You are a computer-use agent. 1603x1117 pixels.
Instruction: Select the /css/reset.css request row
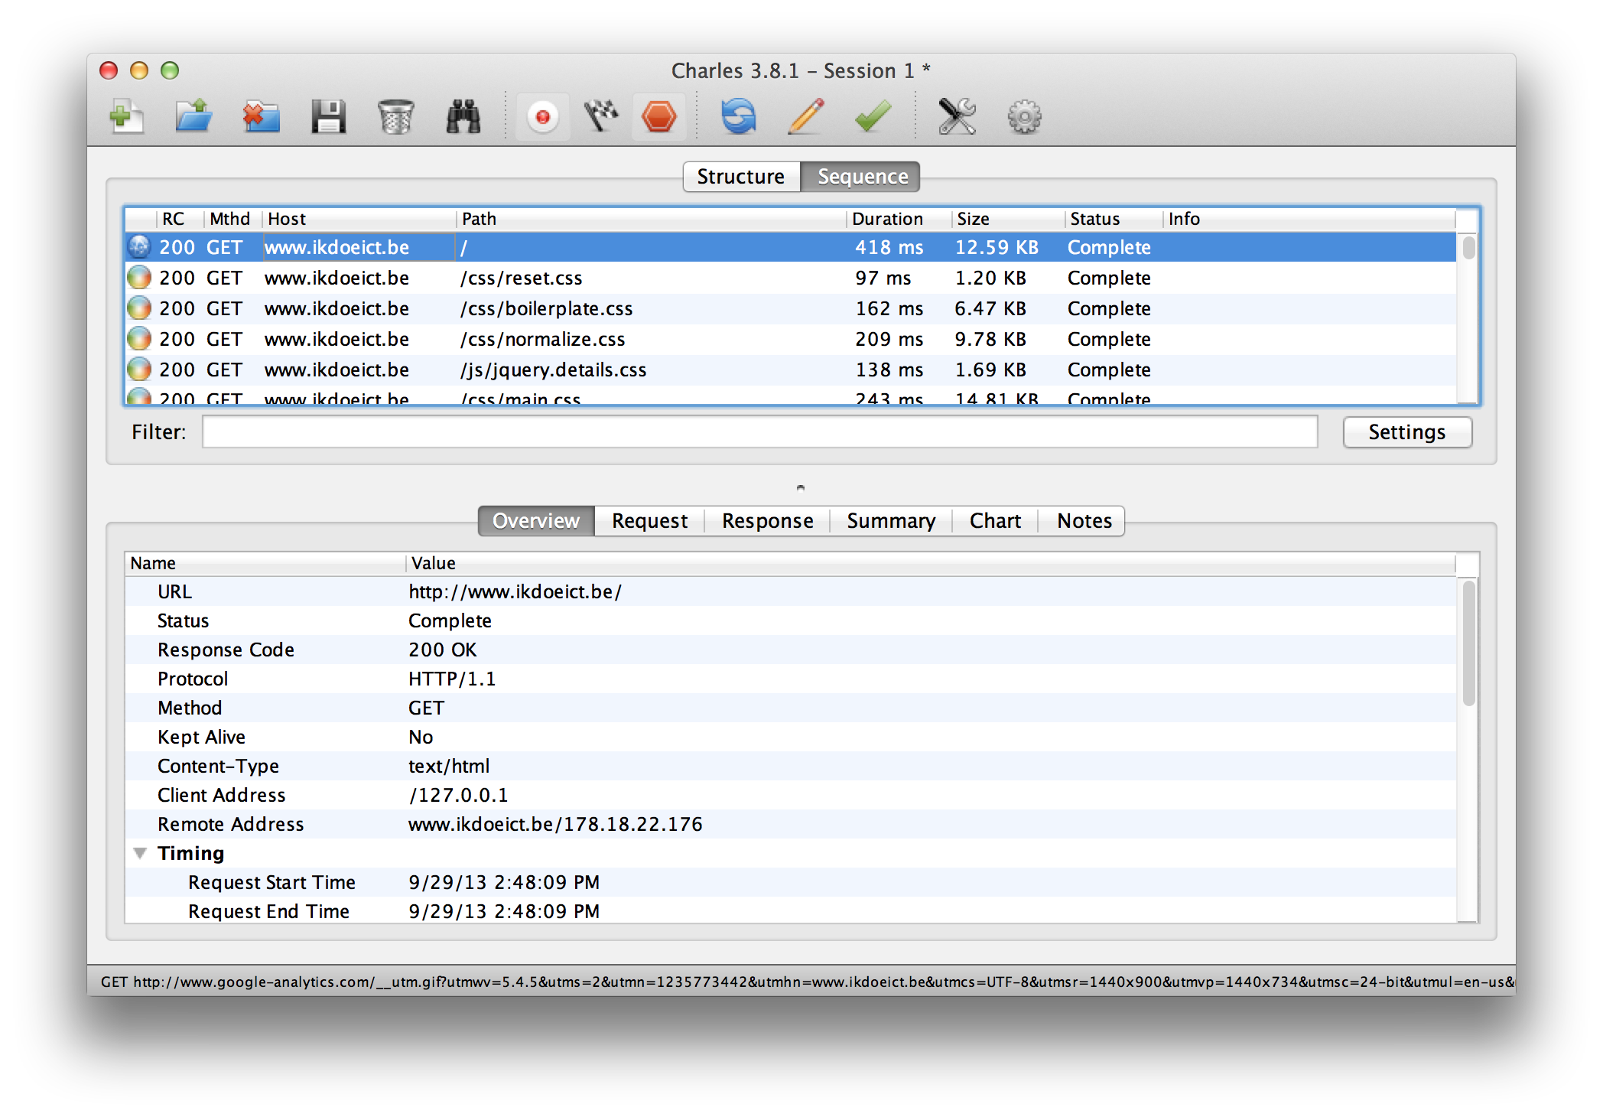click(535, 278)
